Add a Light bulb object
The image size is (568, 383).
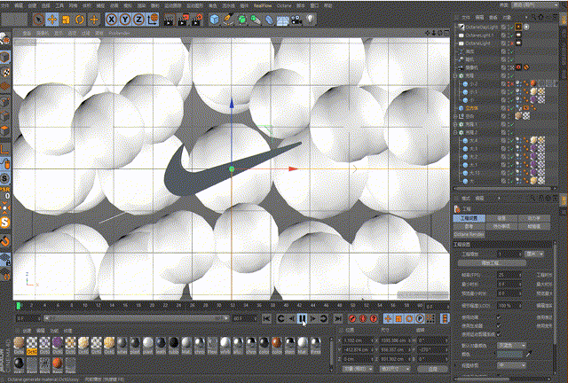310,20
